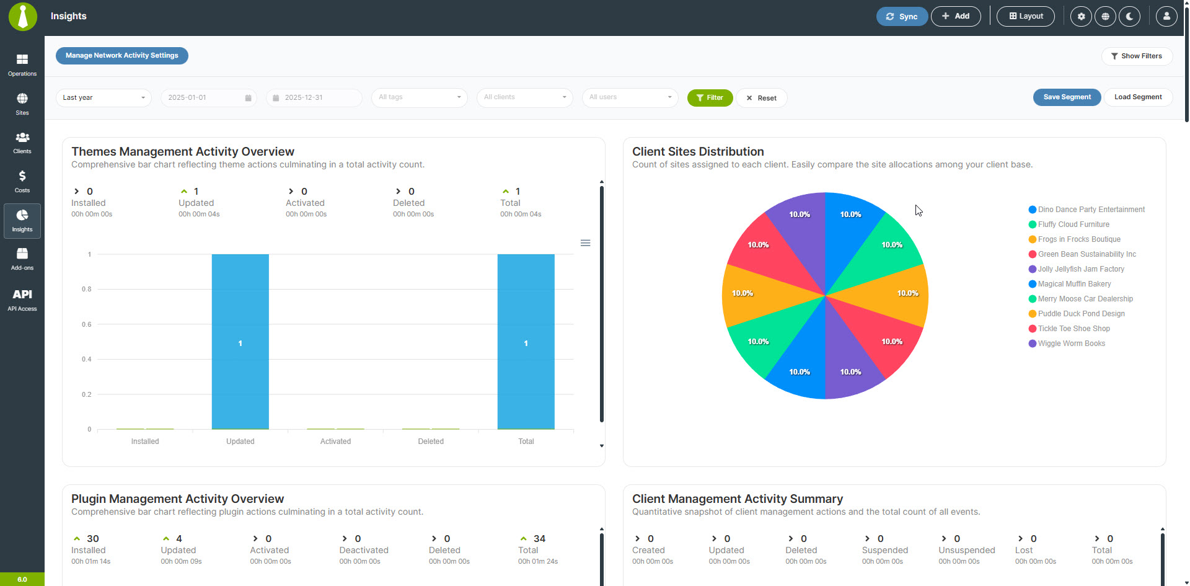Open the Add-ons section

(22, 258)
